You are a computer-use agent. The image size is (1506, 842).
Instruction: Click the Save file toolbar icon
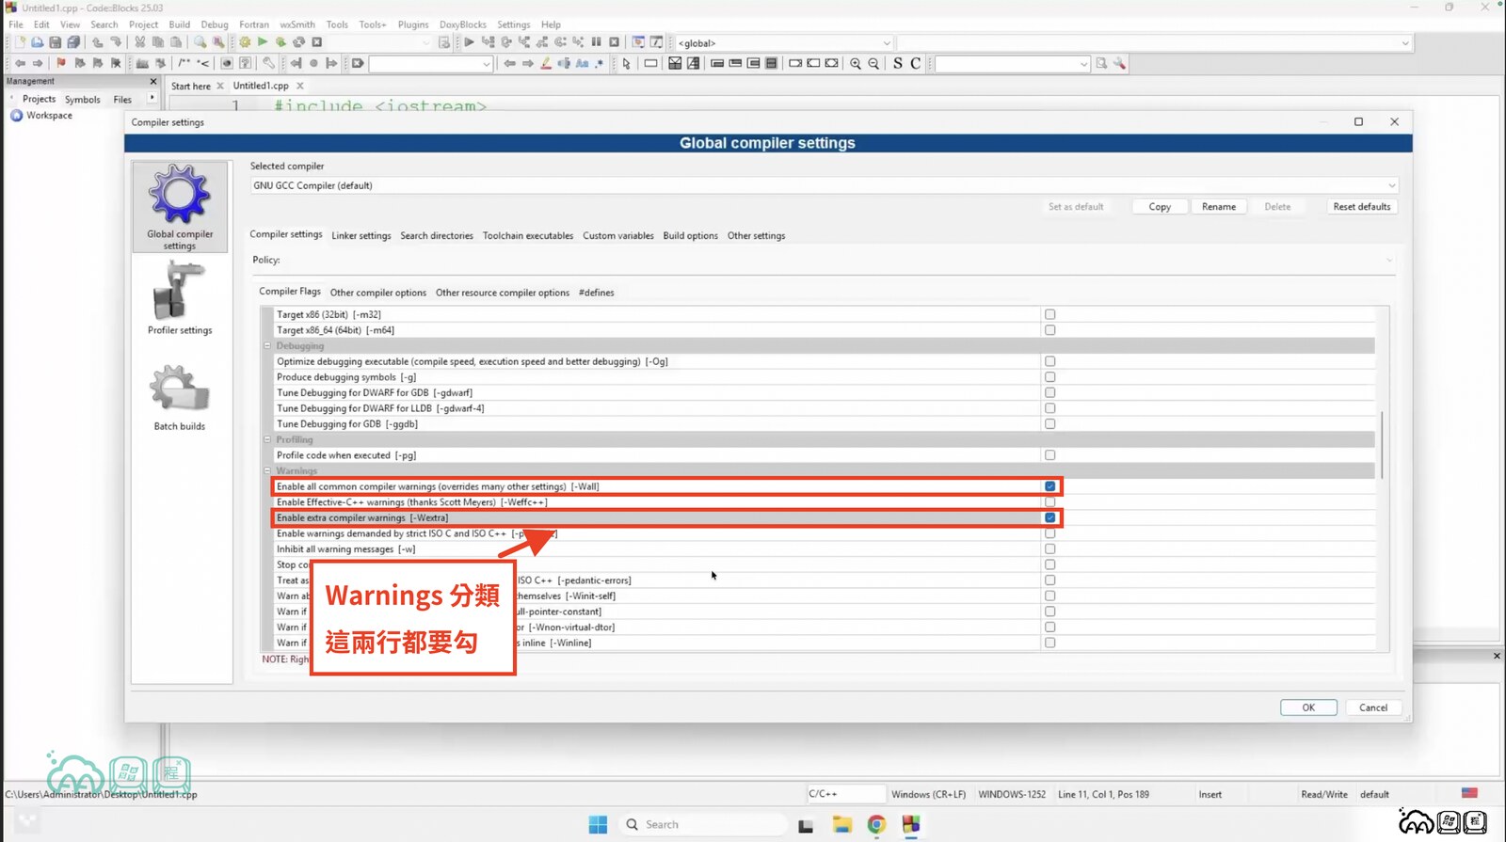click(x=56, y=42)
